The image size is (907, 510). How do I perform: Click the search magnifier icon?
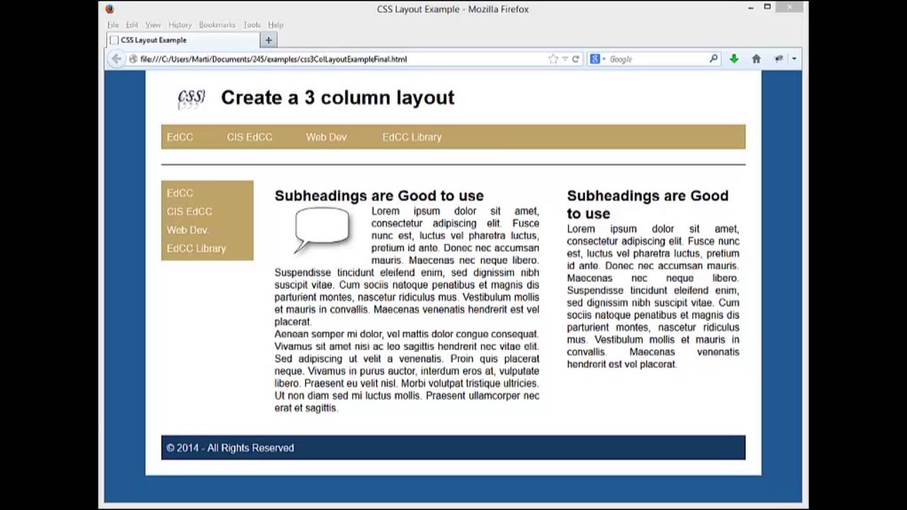pyautogui.click(x=714, y=59)
